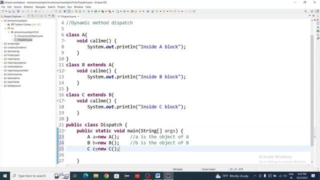Select objectasparameter project
The height and width of the screenshot is (180, 320).
click(x=18, y=70)
